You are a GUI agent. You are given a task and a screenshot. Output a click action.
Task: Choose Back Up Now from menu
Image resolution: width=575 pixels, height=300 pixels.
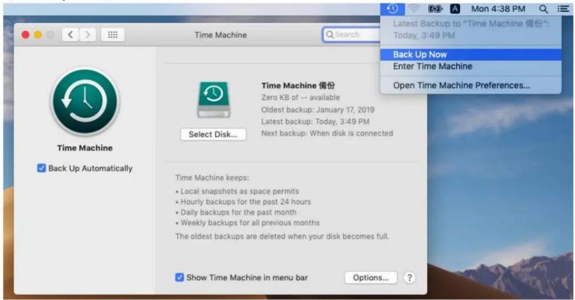tap(470, 55)
